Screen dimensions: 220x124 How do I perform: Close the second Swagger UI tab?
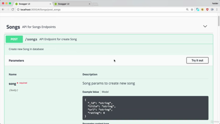tap(89, 4)
